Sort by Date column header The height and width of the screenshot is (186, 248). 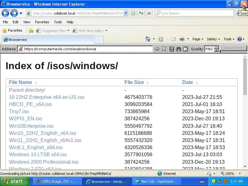188,82
